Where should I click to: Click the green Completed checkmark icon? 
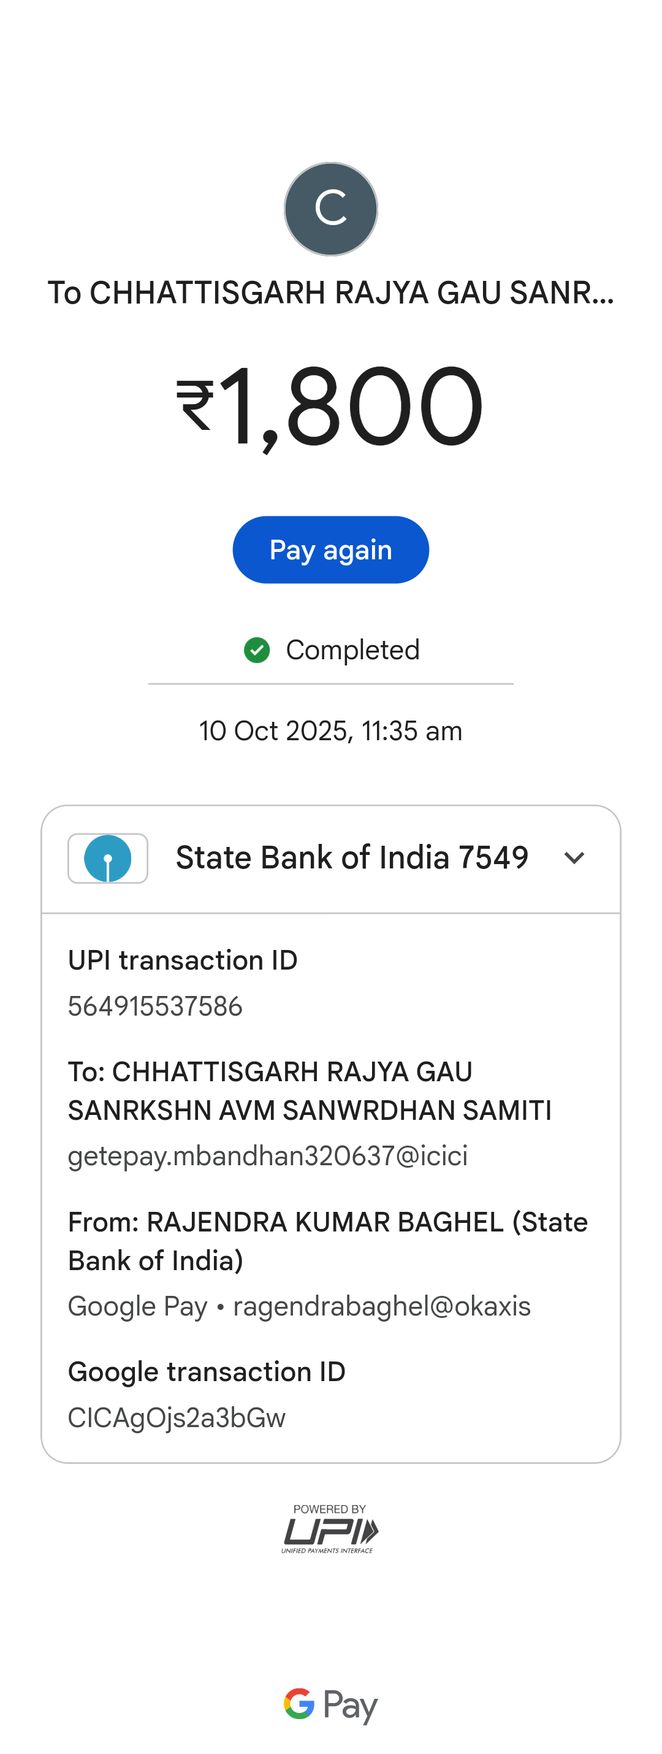tap(256, 650)
